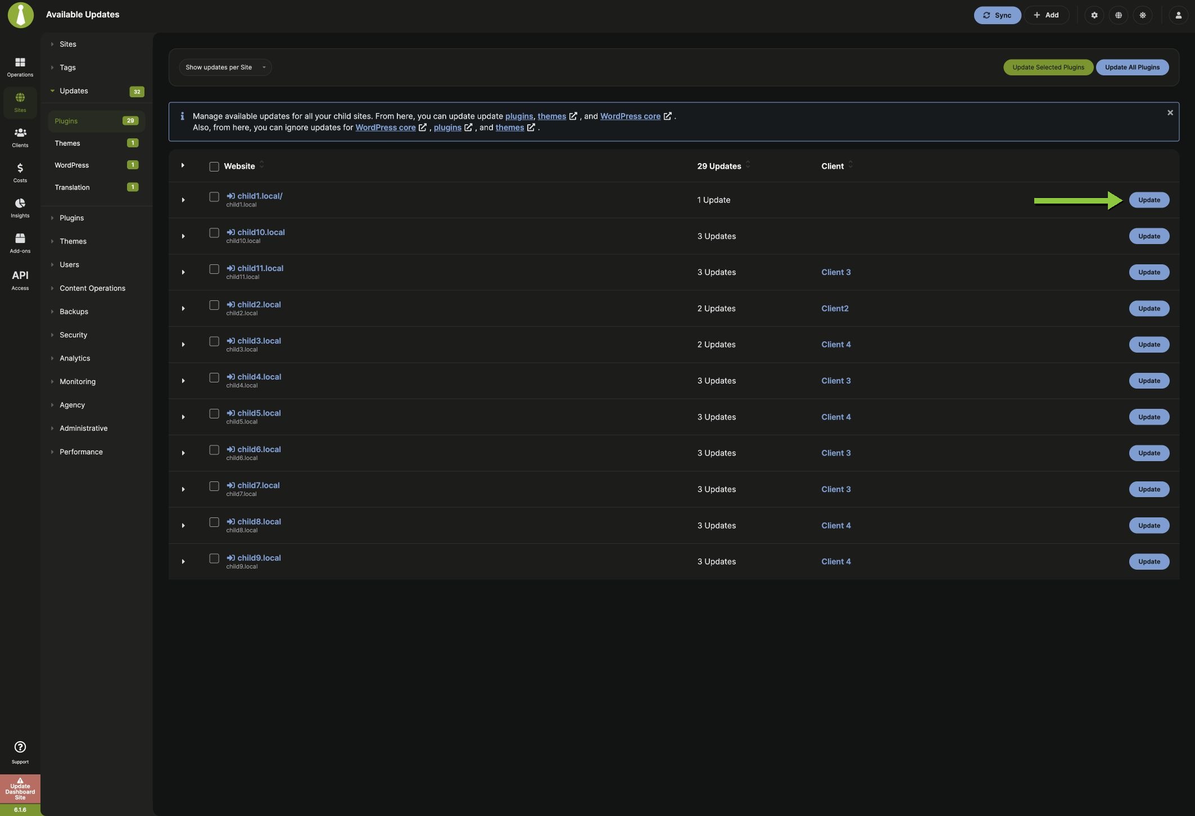Check the child4.local row checkbox
The height and width of the screenshot is (816, 1195).
point(214,377)
